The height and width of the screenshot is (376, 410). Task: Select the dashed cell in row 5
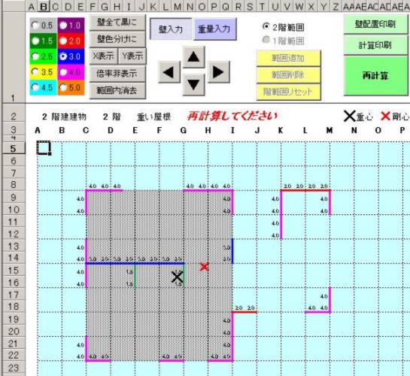(44, 148)
